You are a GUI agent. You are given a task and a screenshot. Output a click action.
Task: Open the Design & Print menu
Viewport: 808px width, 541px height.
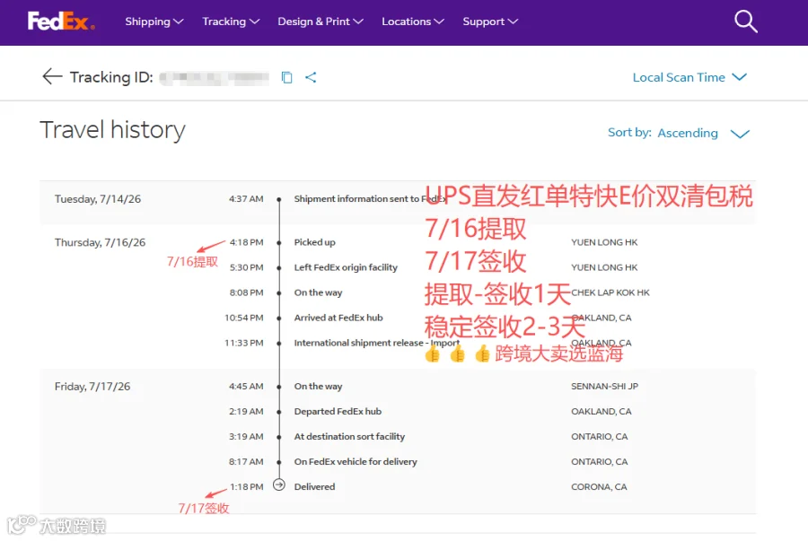321,22
